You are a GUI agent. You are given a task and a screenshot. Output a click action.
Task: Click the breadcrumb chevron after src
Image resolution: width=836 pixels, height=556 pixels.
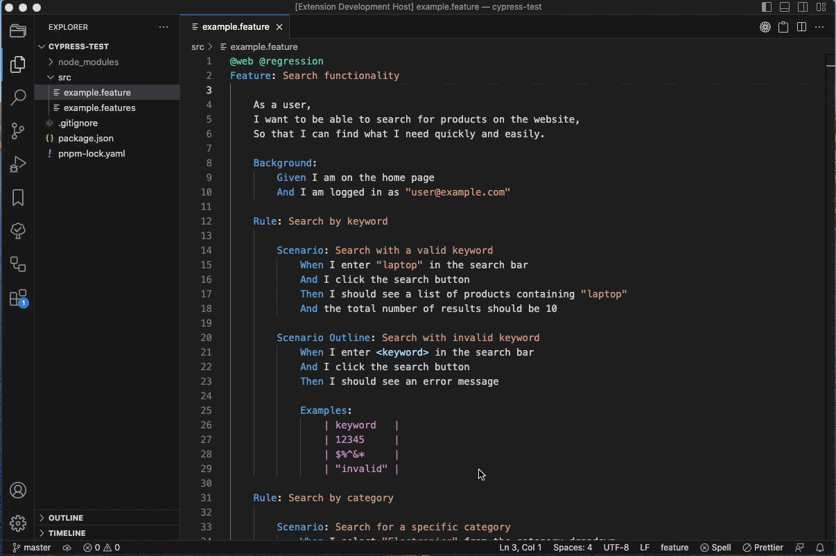(210, 46)
